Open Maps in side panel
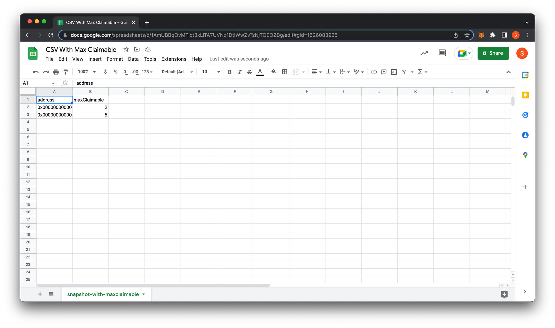555x328 pixels. [x=525, y=155]
